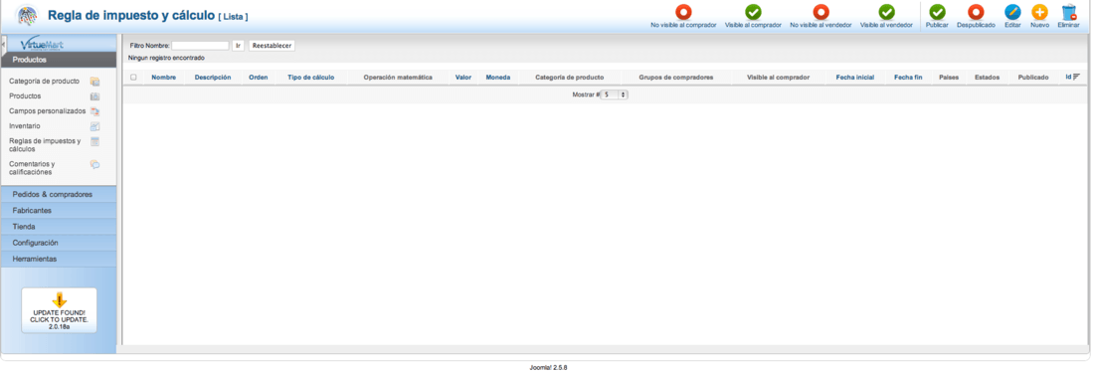This screenshot has height=372, width=1094.
Task: Click the Publicar toolbar icon
Action: (x=937, y=12)
